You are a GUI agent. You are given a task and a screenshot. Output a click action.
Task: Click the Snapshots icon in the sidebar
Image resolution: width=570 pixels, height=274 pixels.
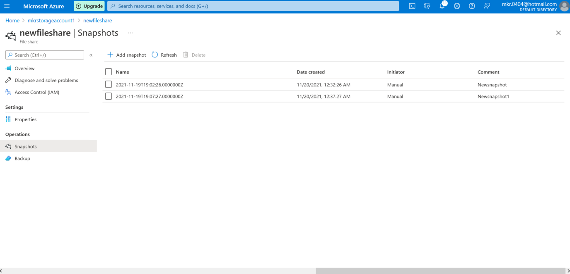point(8,147)
